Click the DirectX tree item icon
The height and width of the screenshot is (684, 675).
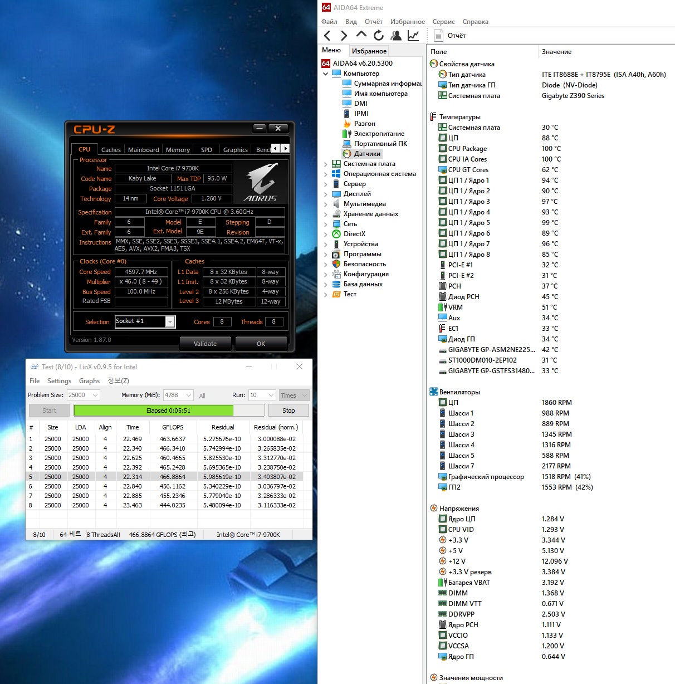click(x=336, y=234)
